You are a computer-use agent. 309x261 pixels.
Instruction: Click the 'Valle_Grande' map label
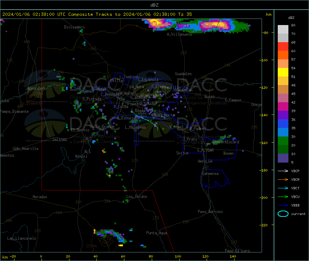pyautogui.click(x=102, y=127)
